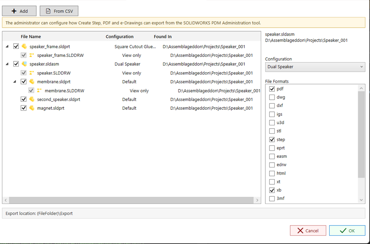Enable the xt file format

[272, 182]
